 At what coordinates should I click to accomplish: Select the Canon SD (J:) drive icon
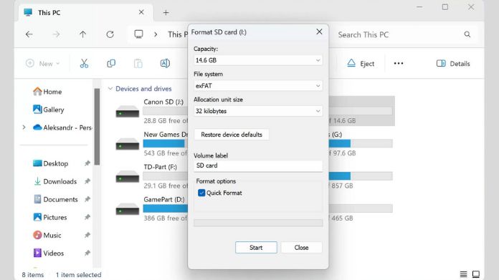click(x=128, y=112)
